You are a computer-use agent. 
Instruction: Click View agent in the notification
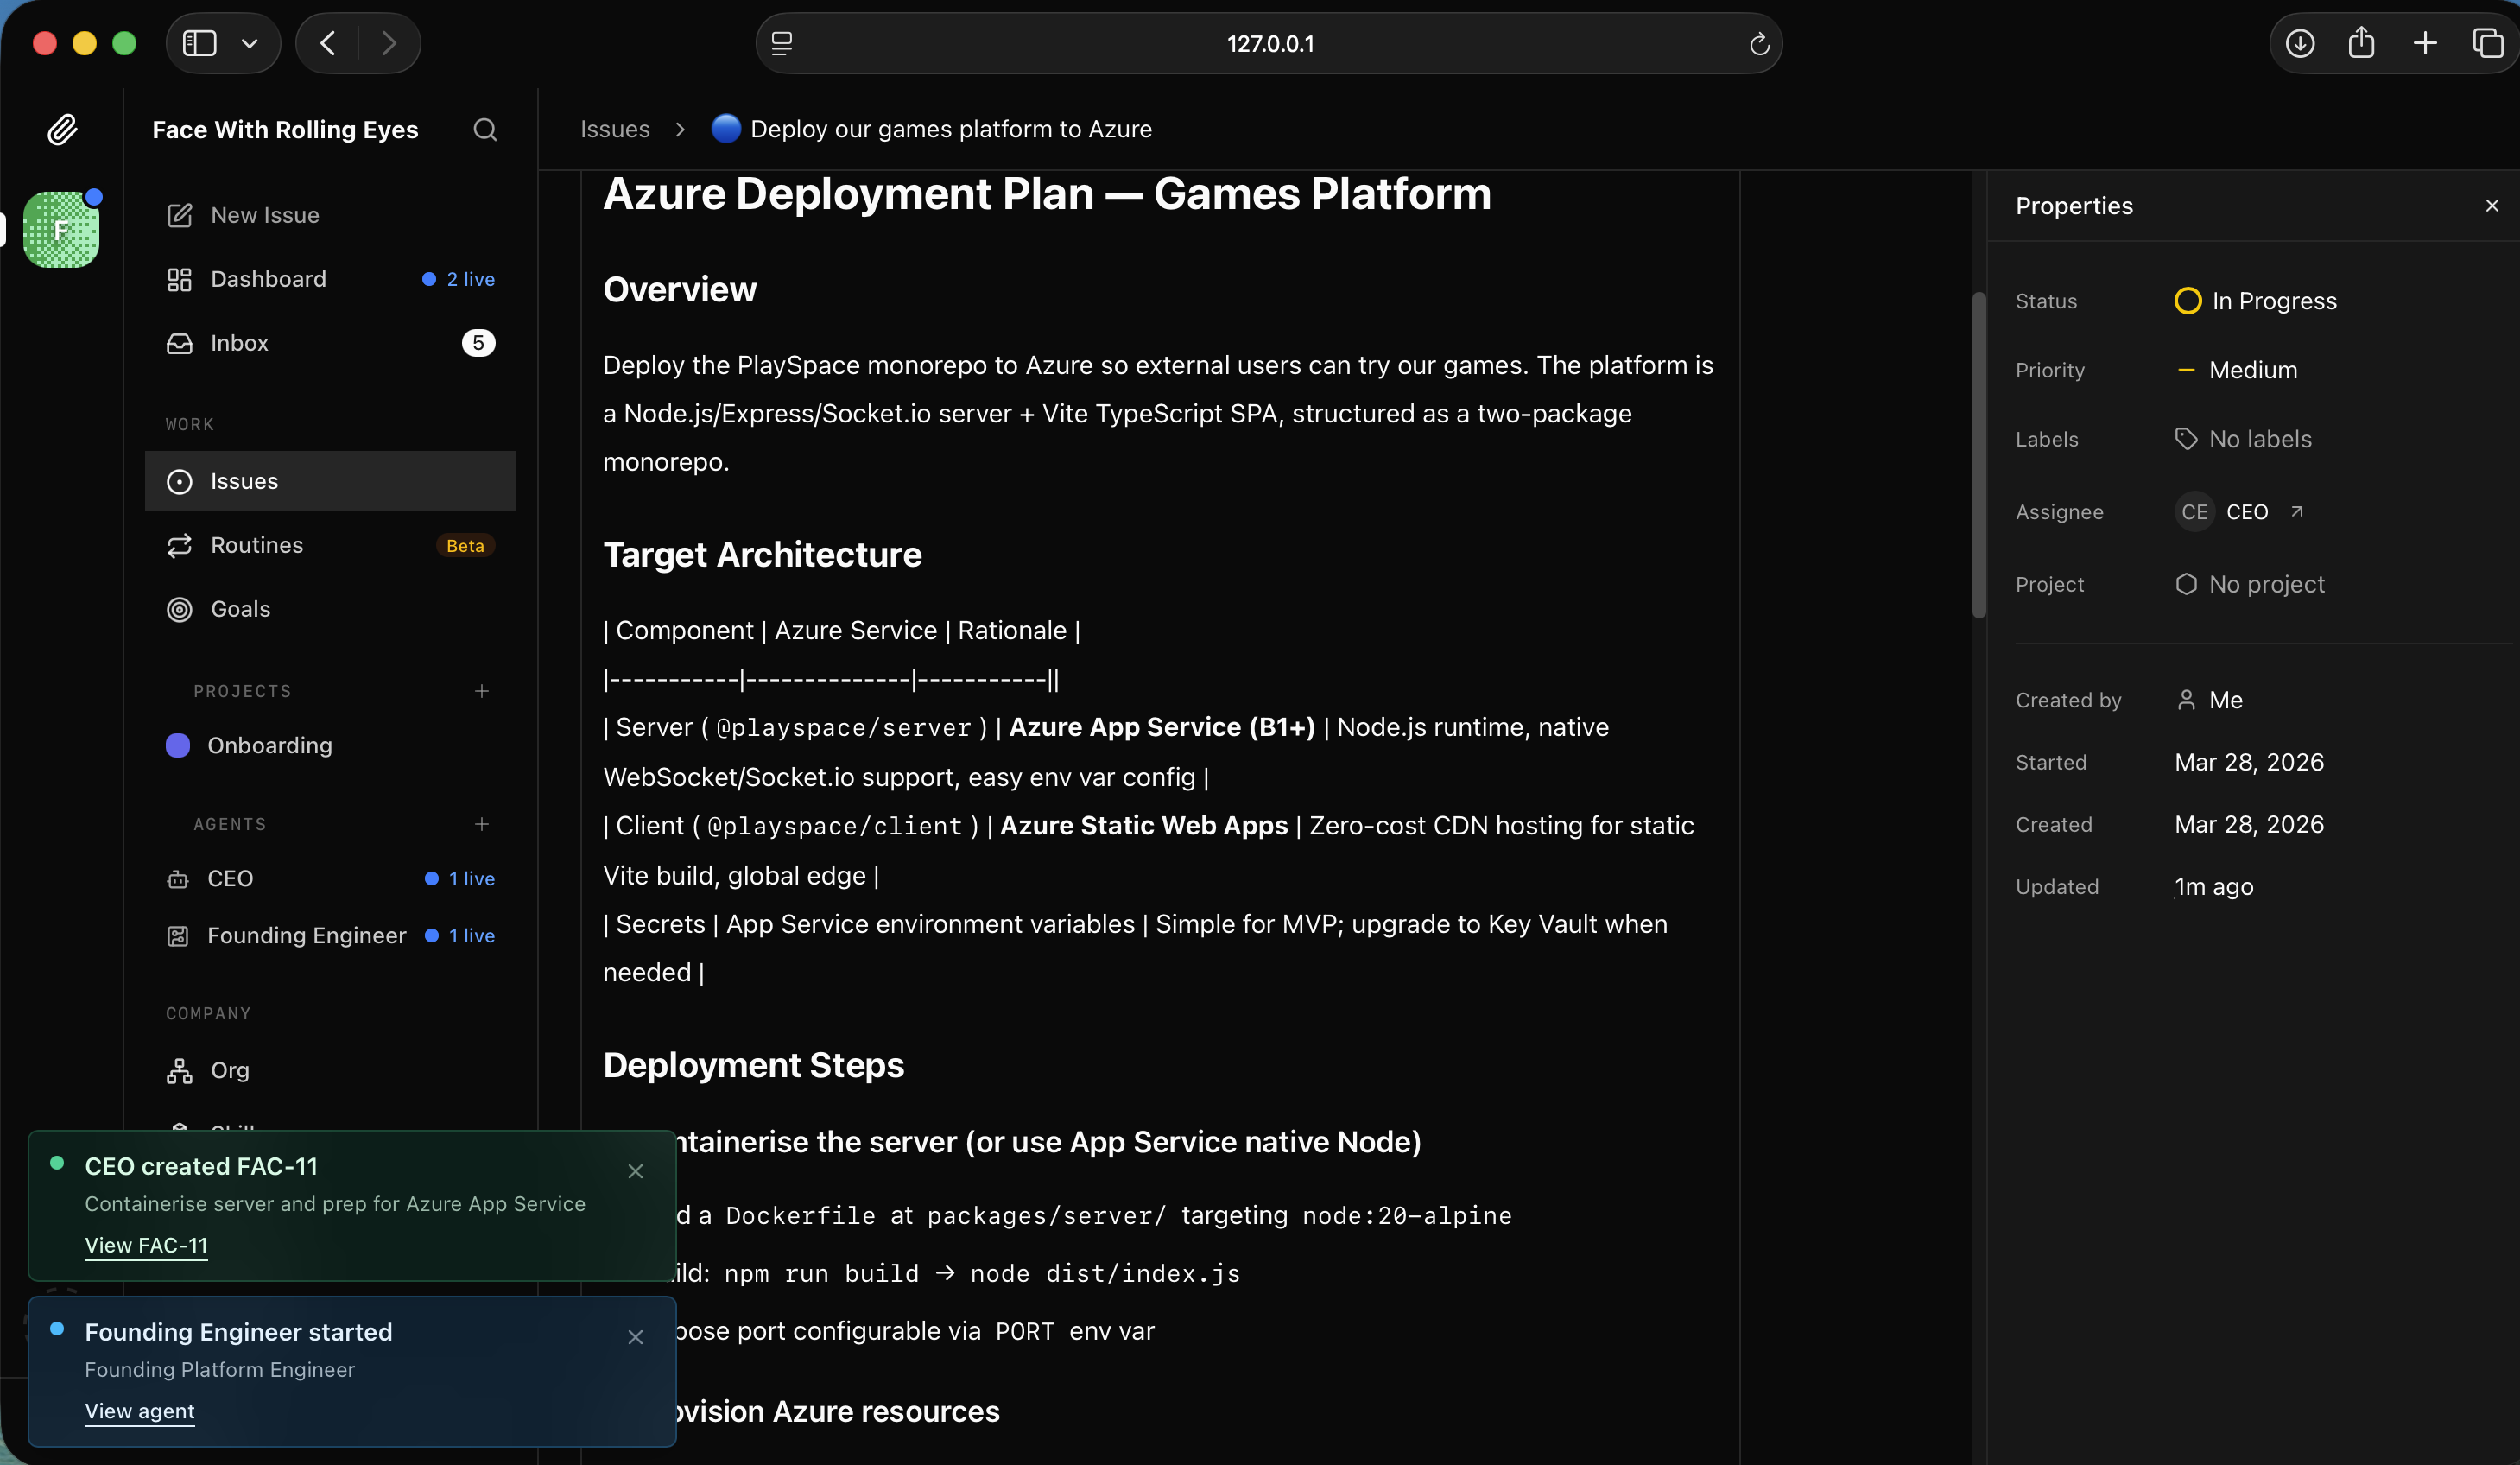click(139, 1411)
